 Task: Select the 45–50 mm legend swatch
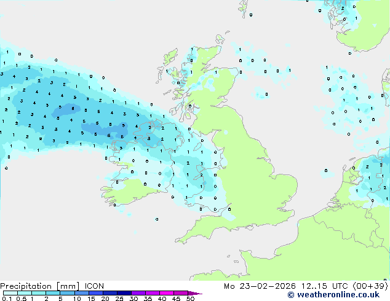coord(181,293)
